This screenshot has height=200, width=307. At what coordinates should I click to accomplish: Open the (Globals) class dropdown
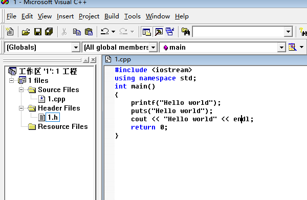[76, 48]
